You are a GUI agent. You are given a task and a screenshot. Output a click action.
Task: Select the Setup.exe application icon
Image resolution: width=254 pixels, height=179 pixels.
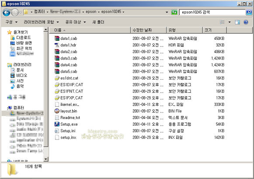click(57, 124)
